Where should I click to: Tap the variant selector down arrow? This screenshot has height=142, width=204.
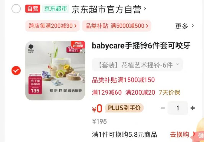[x=177, y=64]
